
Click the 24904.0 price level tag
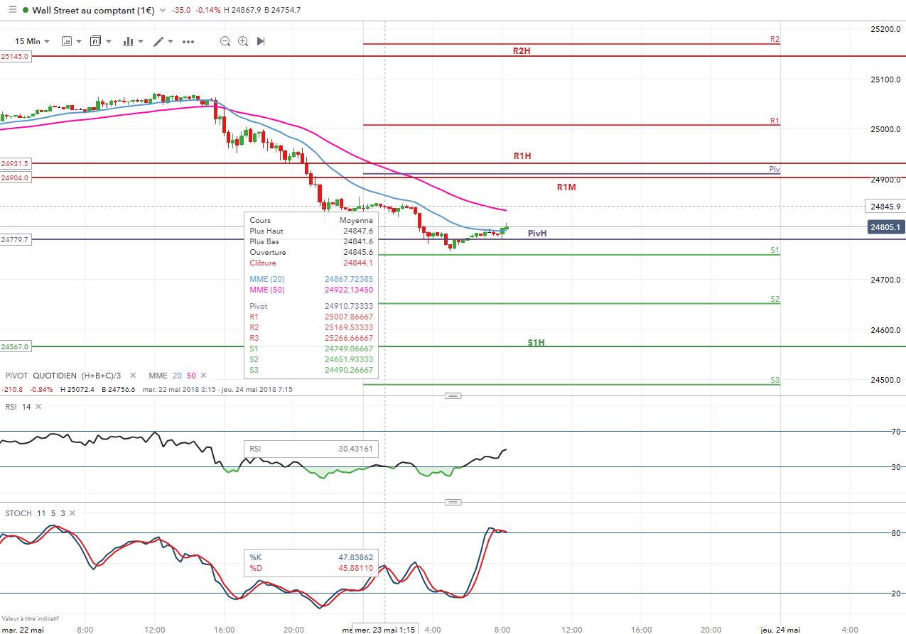tap(16, 177)
